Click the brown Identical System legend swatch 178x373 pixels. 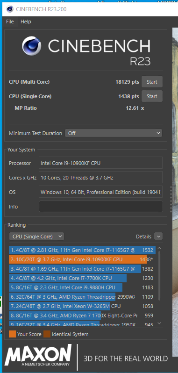[47, 334]
